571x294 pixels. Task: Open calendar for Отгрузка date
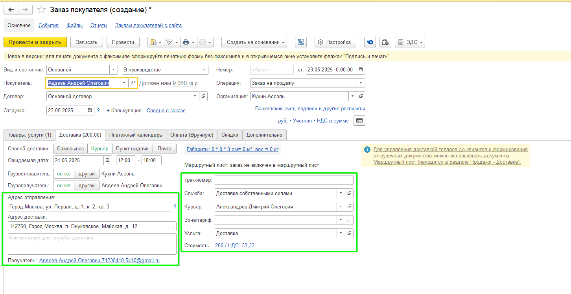90,111
